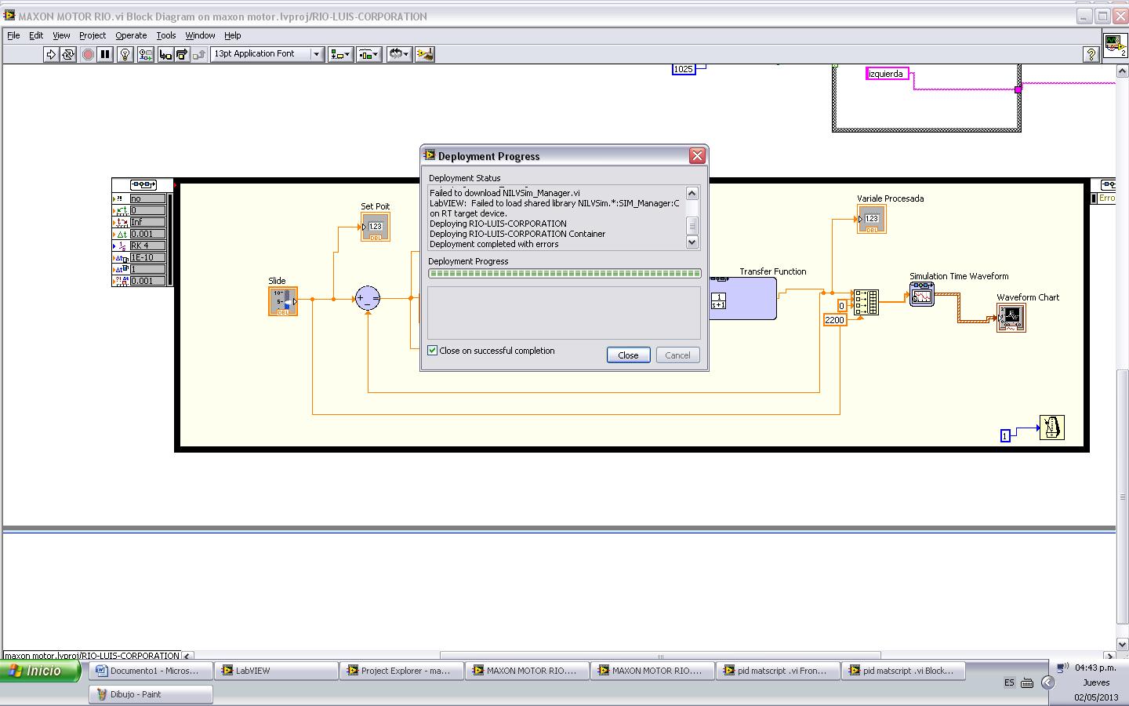Click Context Help question mark button

(x=1091, y=54)
